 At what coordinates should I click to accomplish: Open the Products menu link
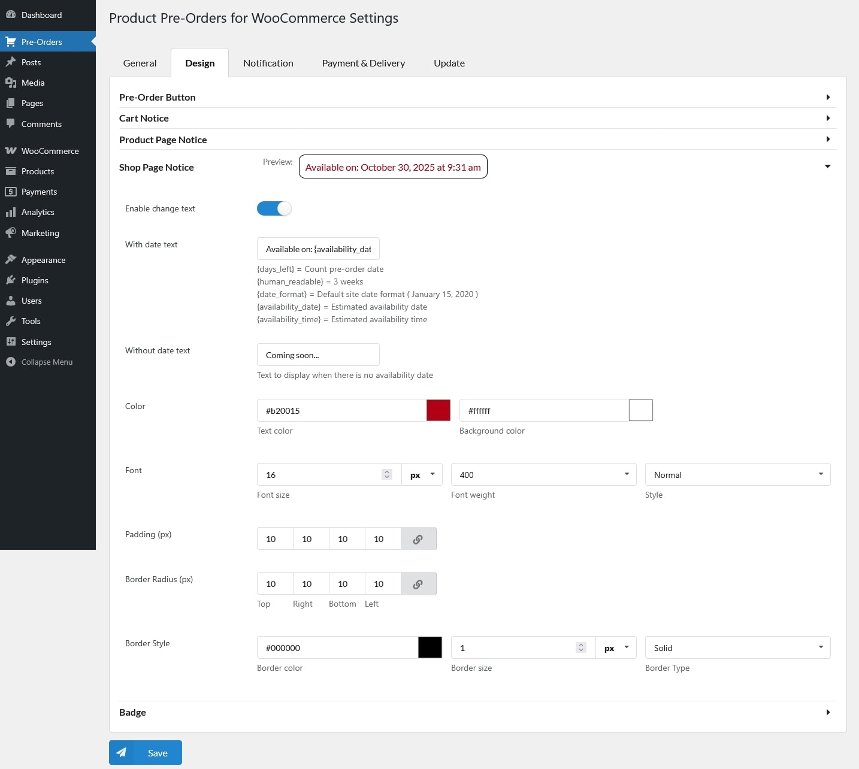pos(38,171)
